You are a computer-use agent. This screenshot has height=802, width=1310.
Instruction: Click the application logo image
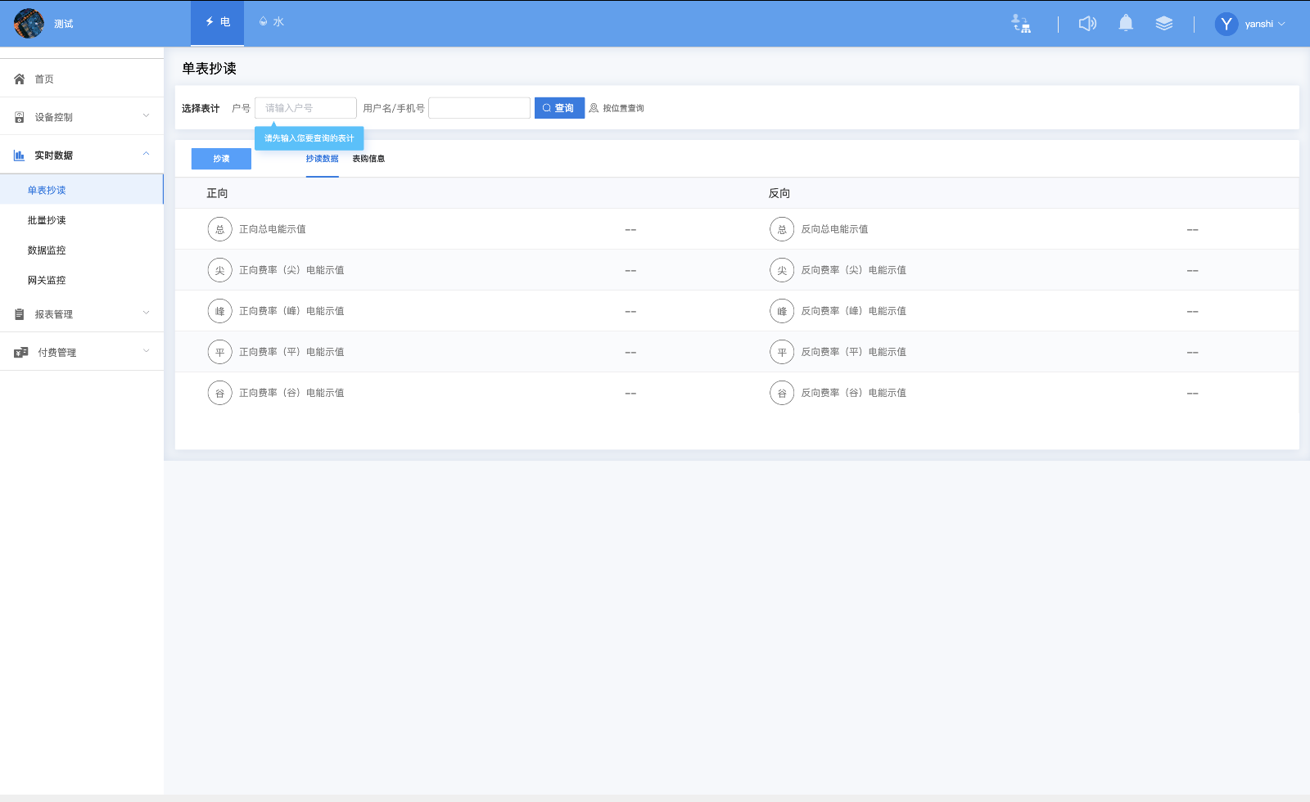tap(29, 24)
